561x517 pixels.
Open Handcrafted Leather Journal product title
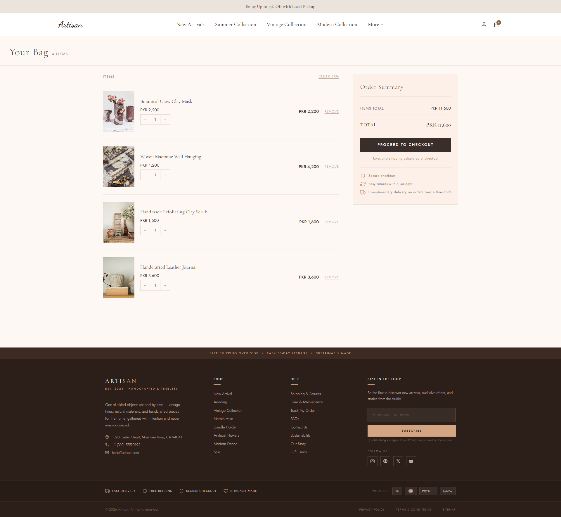168,267
